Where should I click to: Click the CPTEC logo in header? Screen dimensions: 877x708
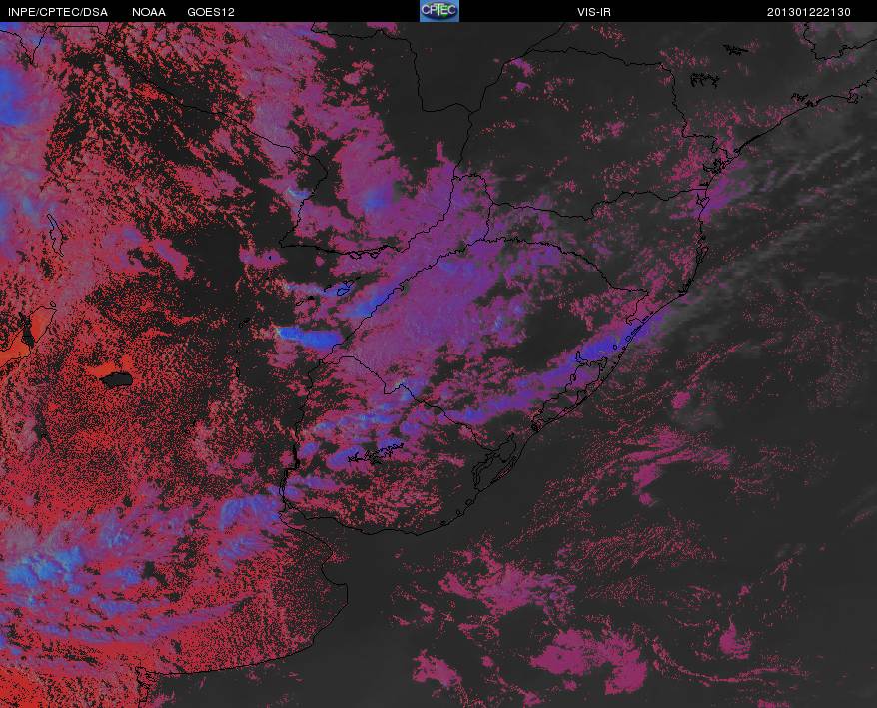439,11
